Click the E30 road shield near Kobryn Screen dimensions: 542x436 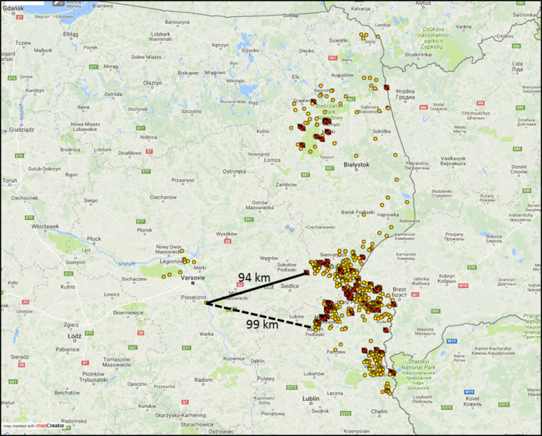(472, 267)
